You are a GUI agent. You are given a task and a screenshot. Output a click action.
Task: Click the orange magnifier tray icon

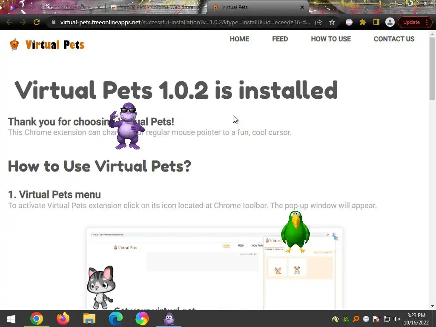[x=356, y=319]
